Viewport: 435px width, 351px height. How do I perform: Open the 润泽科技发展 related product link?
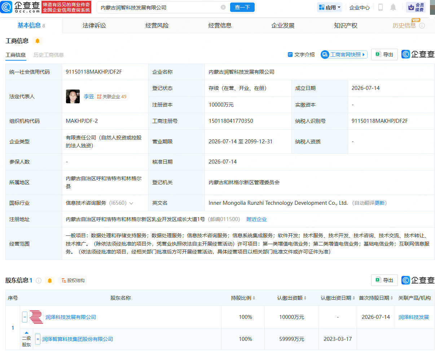pyautogui.click(x=414, y=317)
